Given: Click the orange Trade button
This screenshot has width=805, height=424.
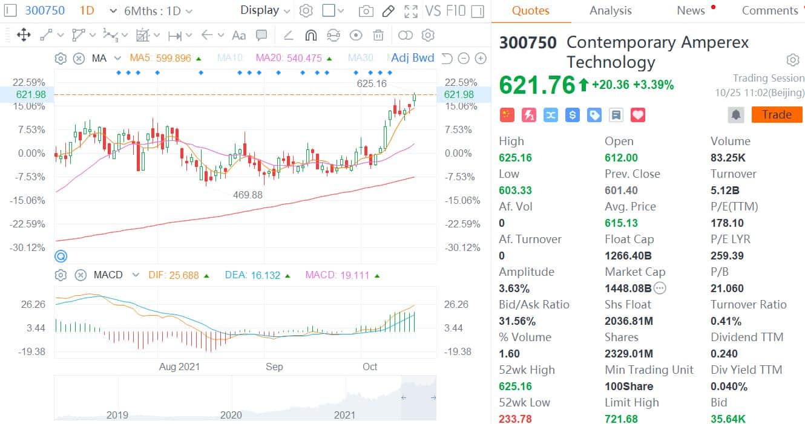Looking at the screenshot, I should tap(777, 114).
